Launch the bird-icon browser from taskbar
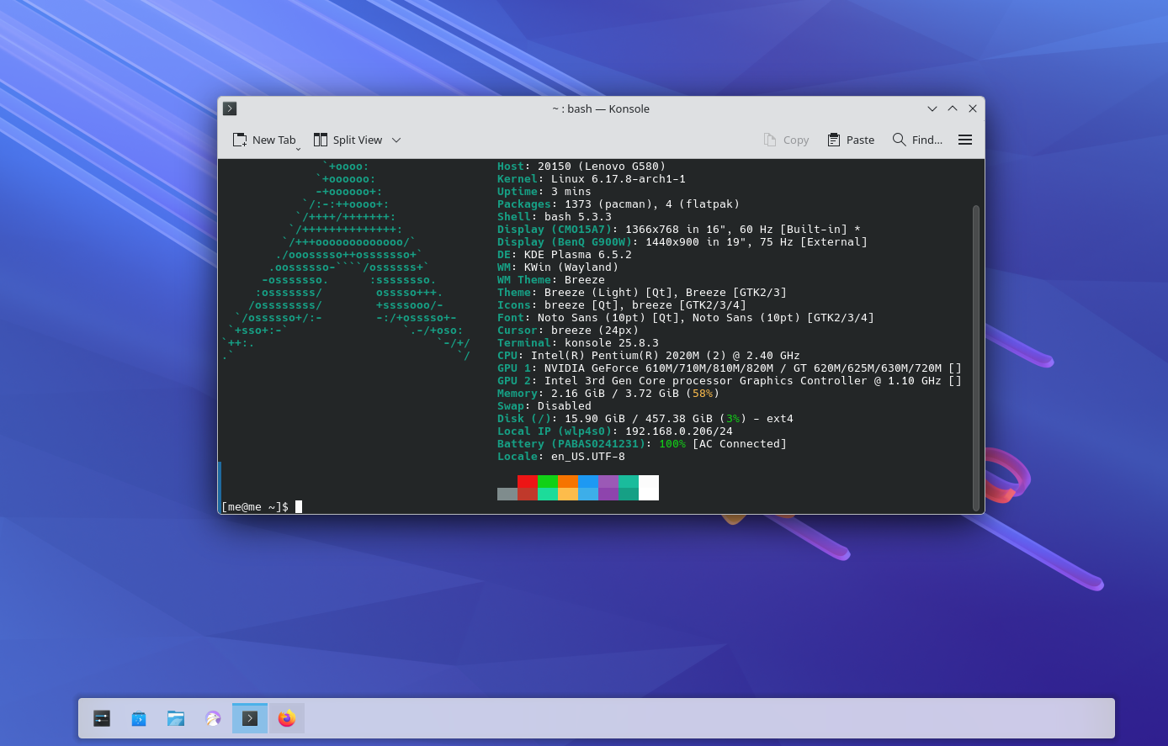Viewport: 1168px width, 746px height. tap(213, 718)
